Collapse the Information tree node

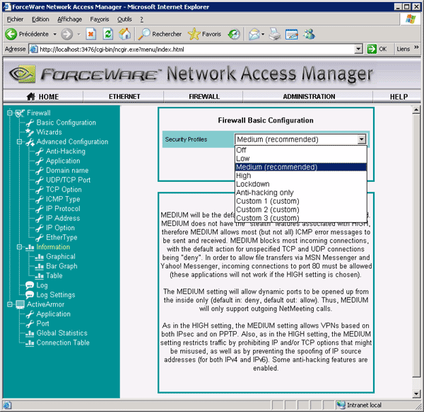(20, 247)
